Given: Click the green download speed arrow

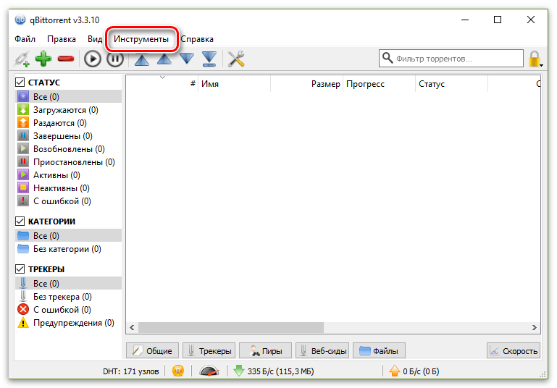Looking at the screenshot, I should coord(239,371).
